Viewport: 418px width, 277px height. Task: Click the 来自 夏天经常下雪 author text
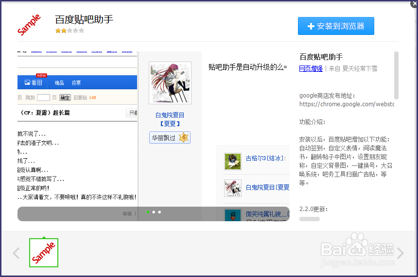(353, 69)
